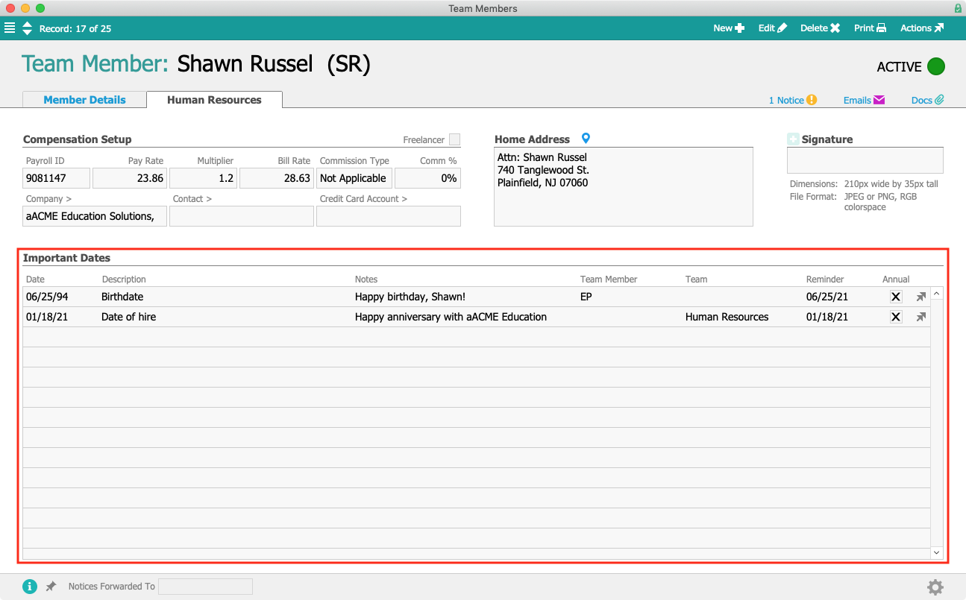Click the New button in toolbar
This screenshot has height=600, width=966.
click(728, 28)
